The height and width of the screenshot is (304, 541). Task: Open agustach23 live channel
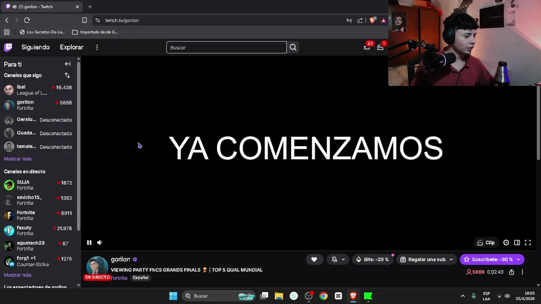click(38, 246)
